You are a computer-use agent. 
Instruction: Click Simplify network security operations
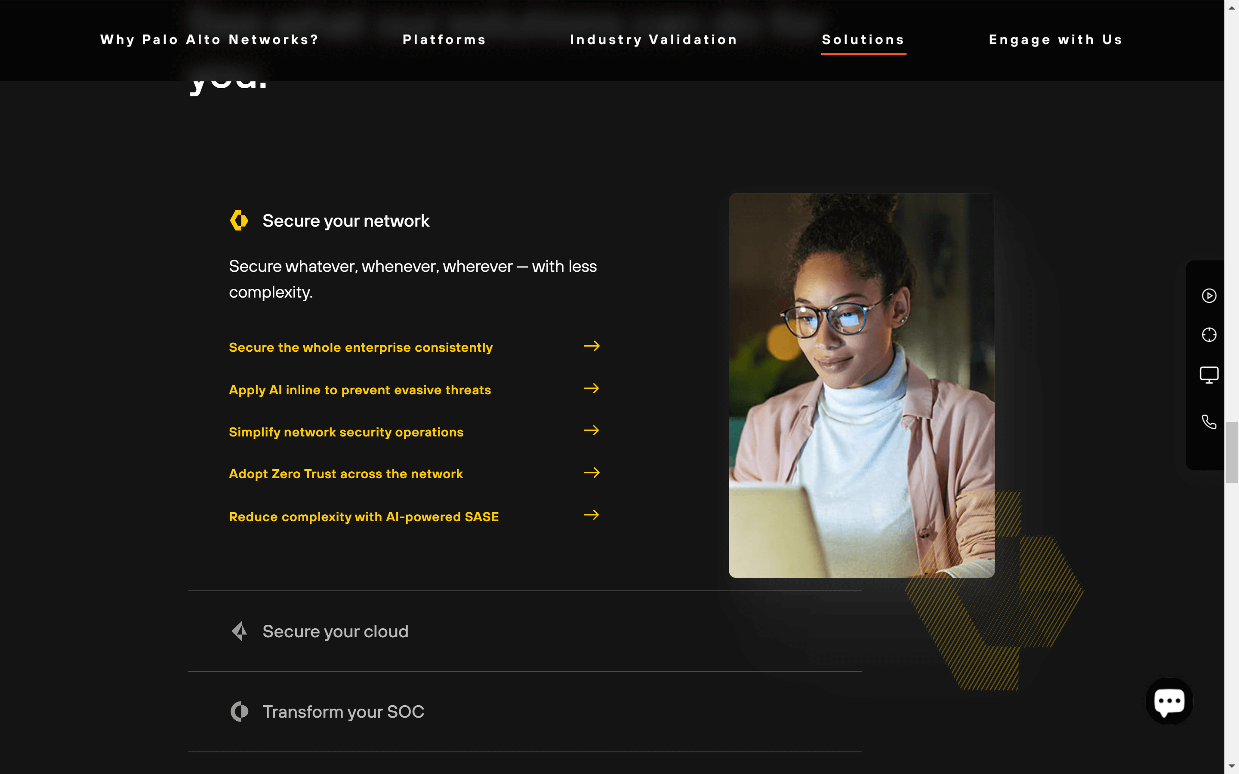(x=346, y=432)
